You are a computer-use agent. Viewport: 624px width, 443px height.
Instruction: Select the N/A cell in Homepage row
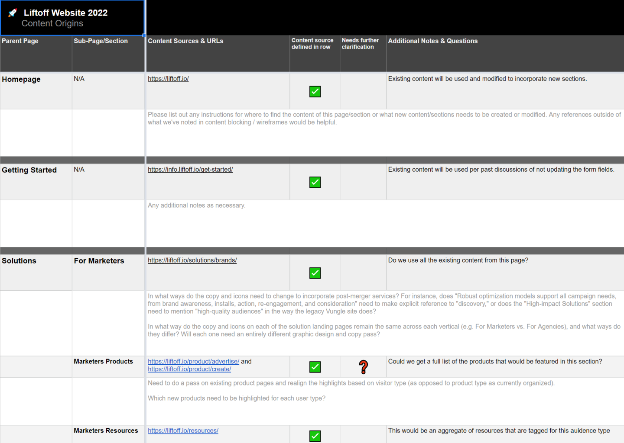[x=108, y=91]
